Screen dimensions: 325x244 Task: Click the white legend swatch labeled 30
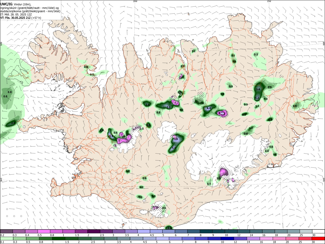point(318,231)
